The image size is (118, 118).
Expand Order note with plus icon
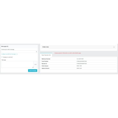[114, 47]
